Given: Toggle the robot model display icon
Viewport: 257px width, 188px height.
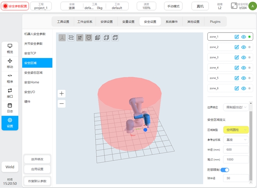Looking at the screenshot, I should tap(80, 38).
